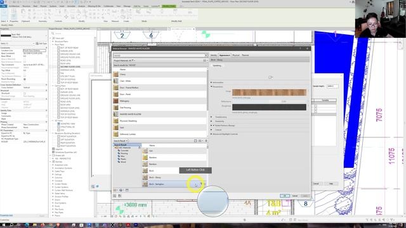Open view options icon beside Project Materials

(x=205, y=61)
